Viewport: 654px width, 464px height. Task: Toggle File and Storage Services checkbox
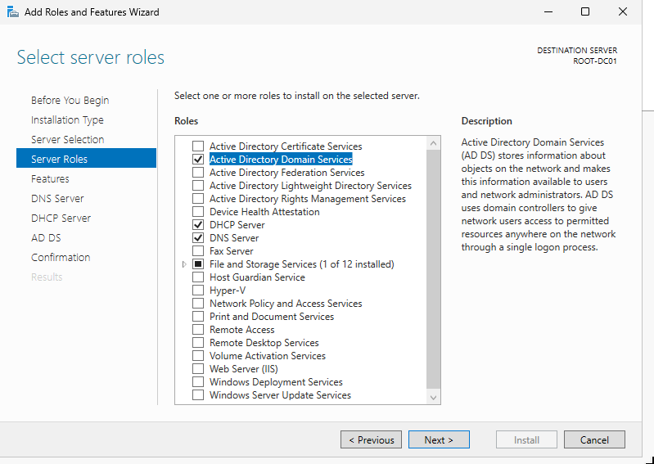click(x=198, y=264)
